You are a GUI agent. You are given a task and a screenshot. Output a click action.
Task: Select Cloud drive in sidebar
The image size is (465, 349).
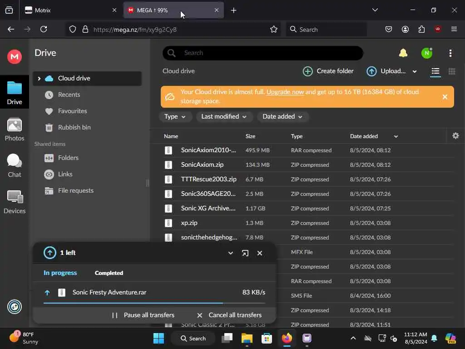(x=87, y=78)
